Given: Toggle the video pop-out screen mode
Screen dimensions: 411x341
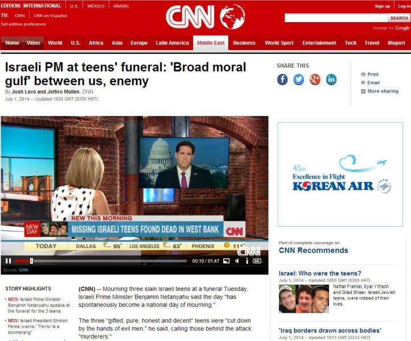Looking at the screenshot, I should pyautogui.click(x=226, y=261).
